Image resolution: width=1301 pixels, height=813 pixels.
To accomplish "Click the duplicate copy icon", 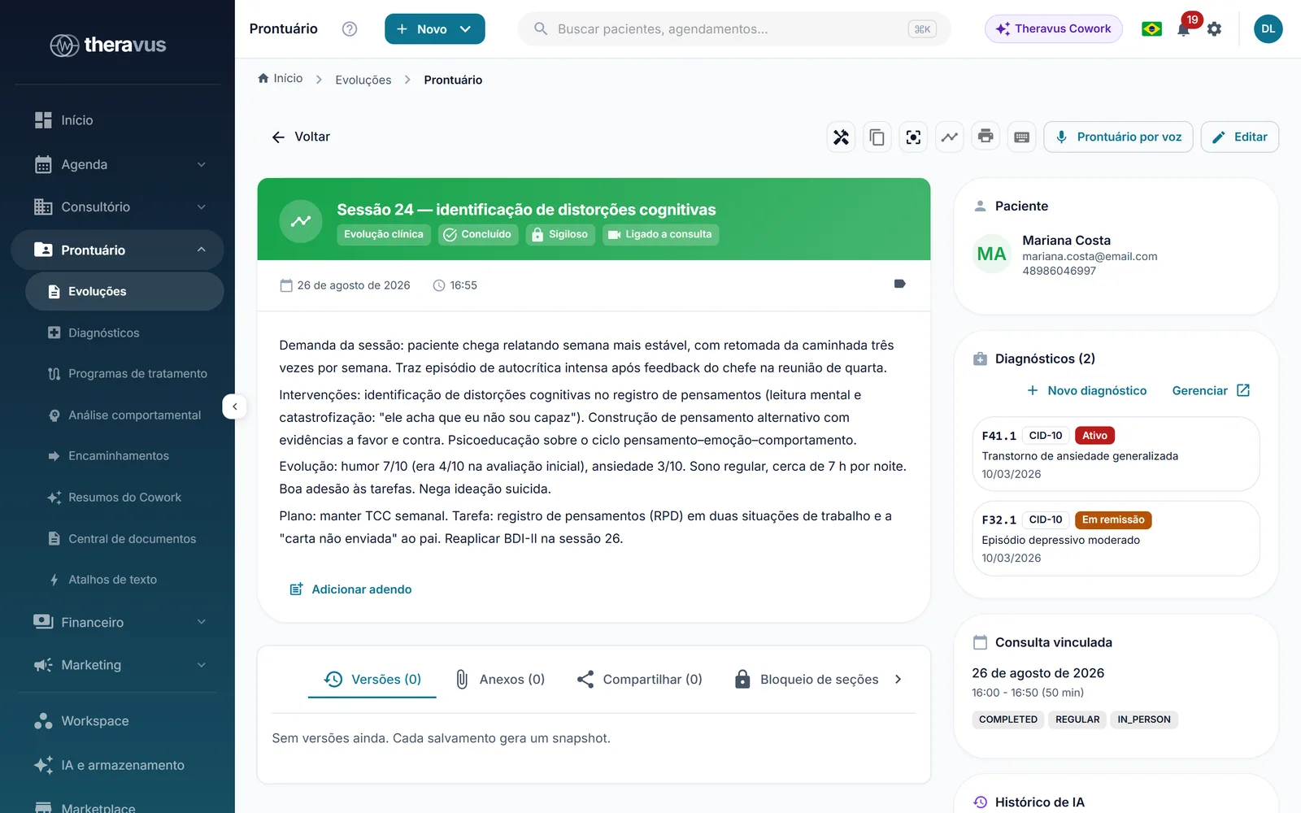I will point(877,137).
